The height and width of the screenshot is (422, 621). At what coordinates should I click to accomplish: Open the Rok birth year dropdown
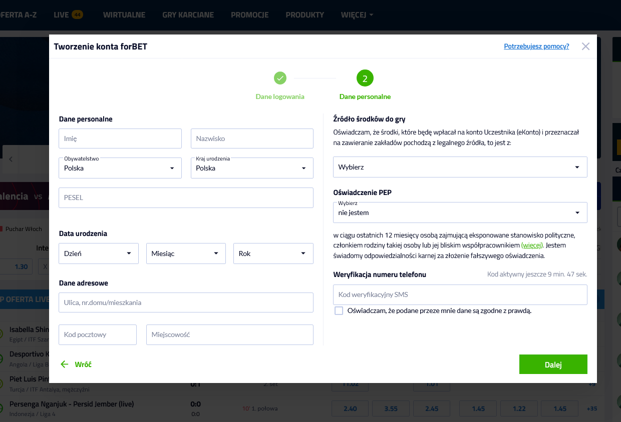coord(273,253)
